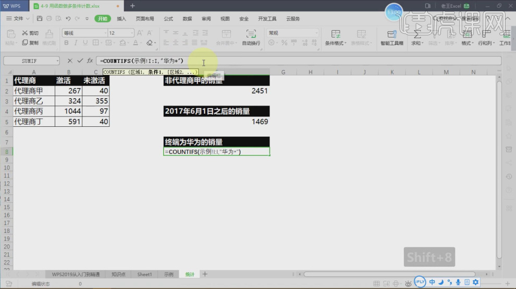This screenshot has width=516, height=289.
Task: Select cell B4 containing 1044
Action: pyautogui.click(x=68, y=111)
